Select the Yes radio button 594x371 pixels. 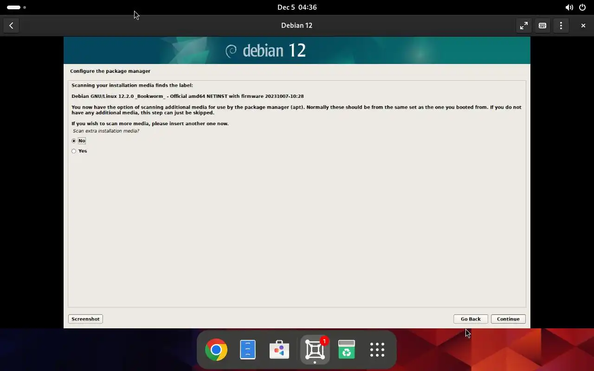point(74,151)
